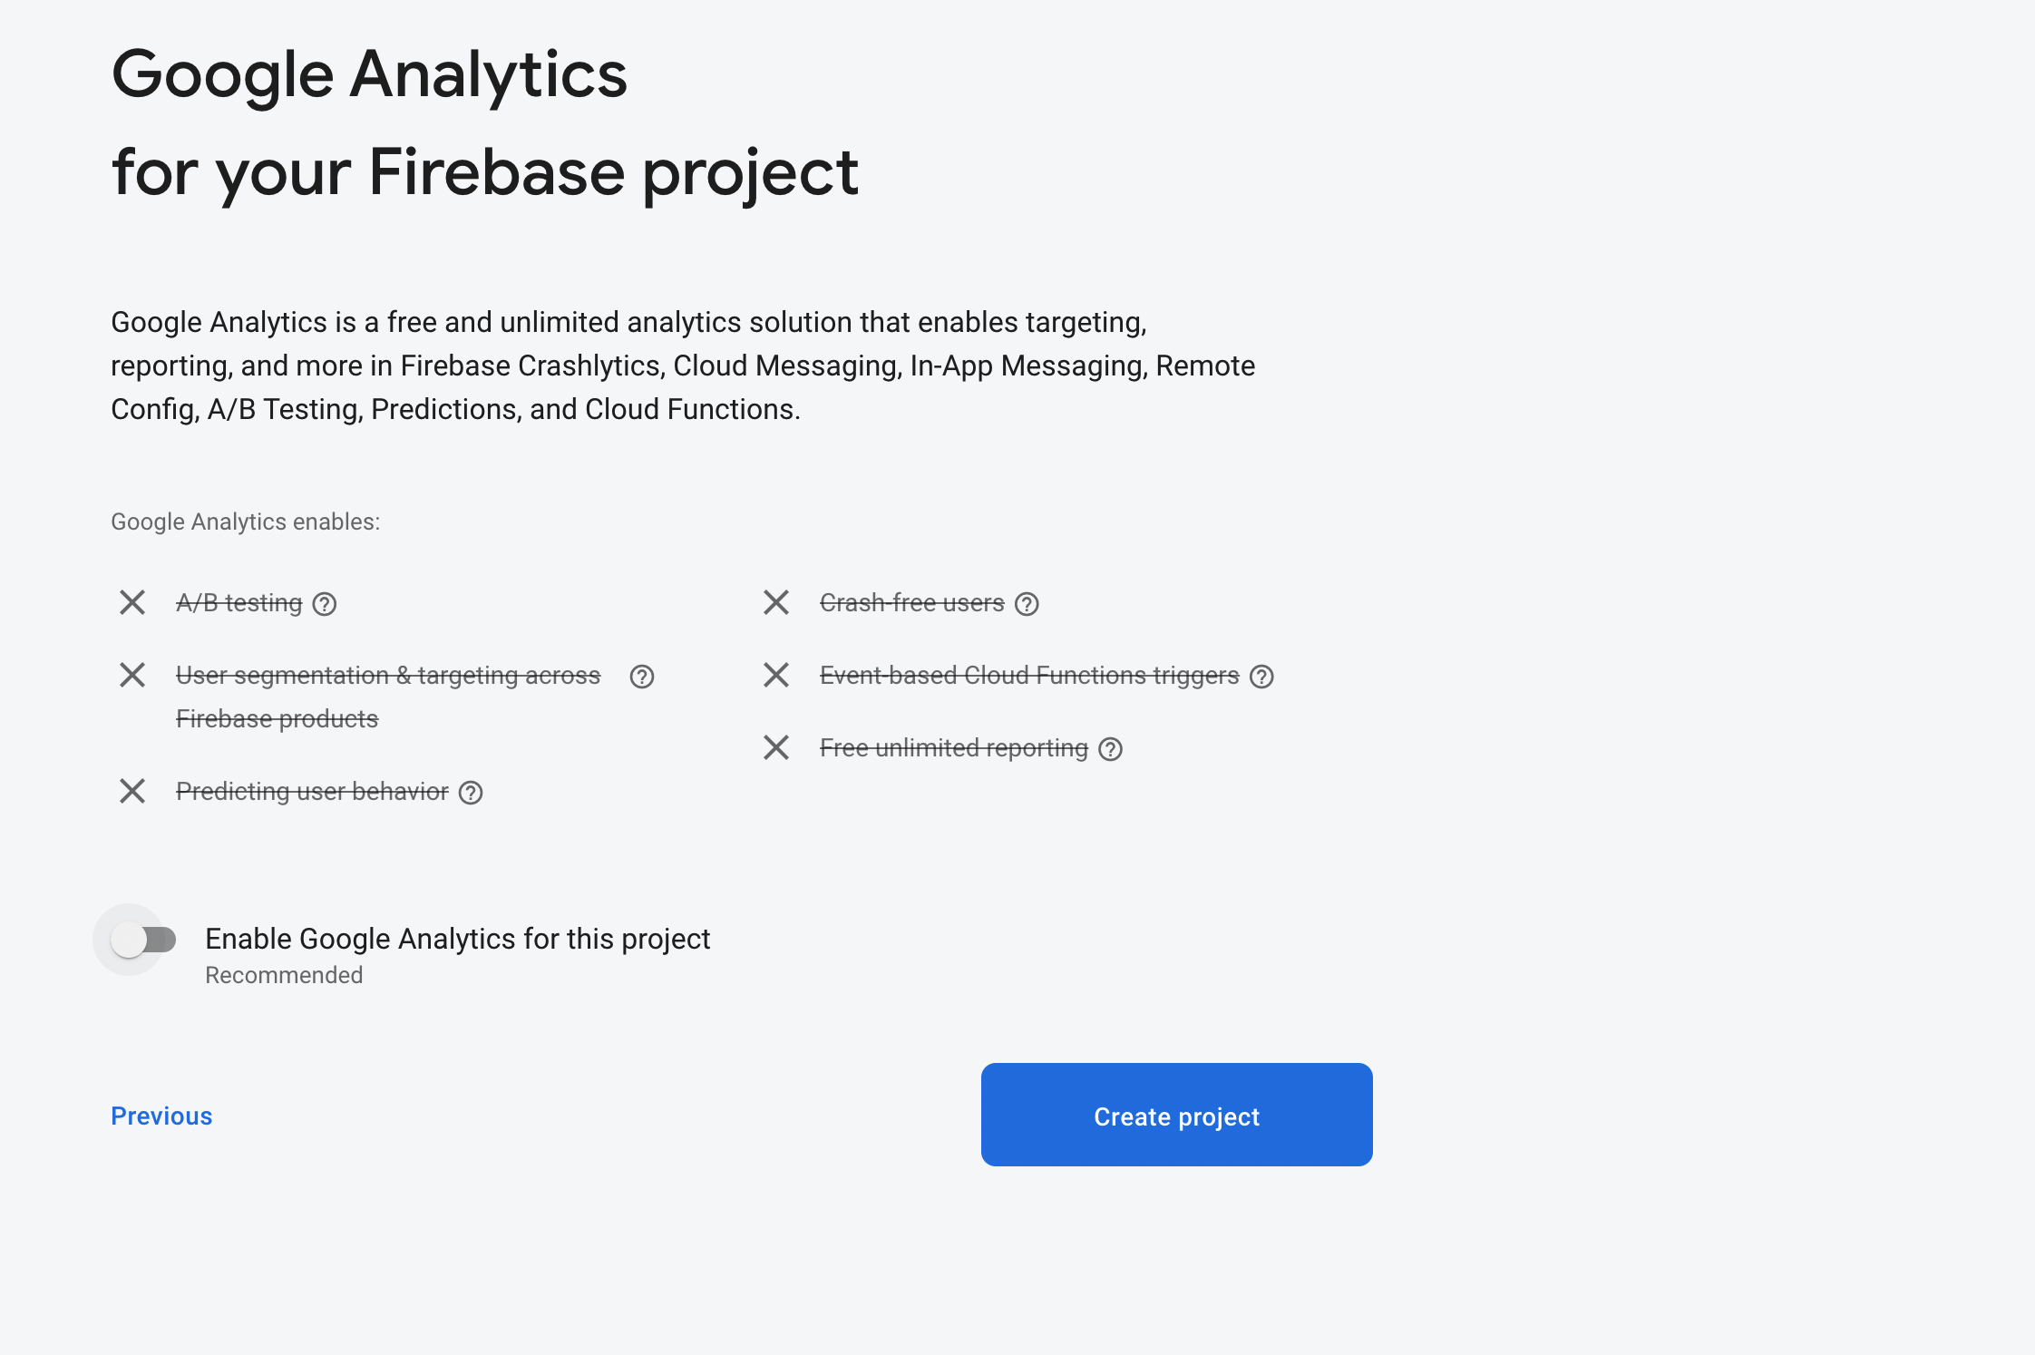Click the X beside Free unlimited reporting
Viewport: 2035px width, 1355px height.
coord(777,748)
